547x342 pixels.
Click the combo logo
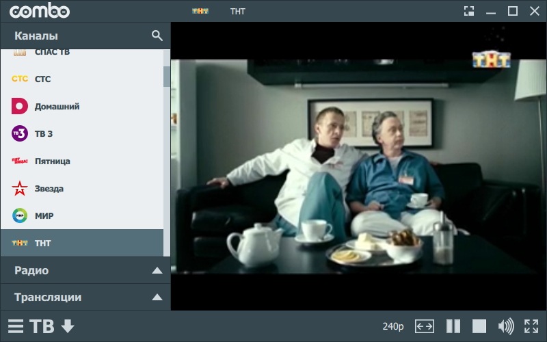click(40, 11)
